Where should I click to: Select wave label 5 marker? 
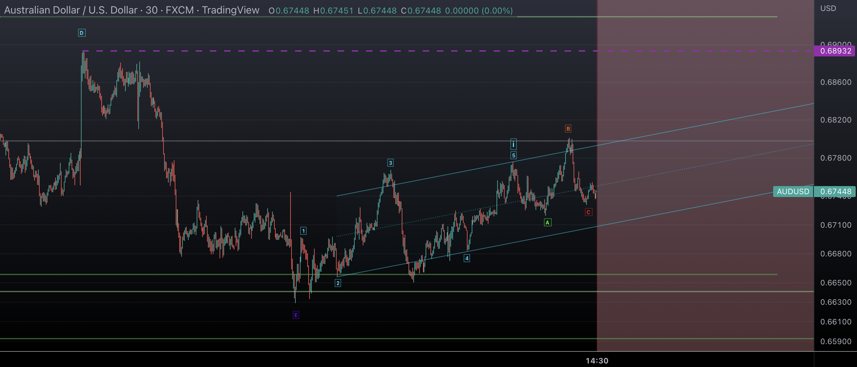tap(513, 155)
